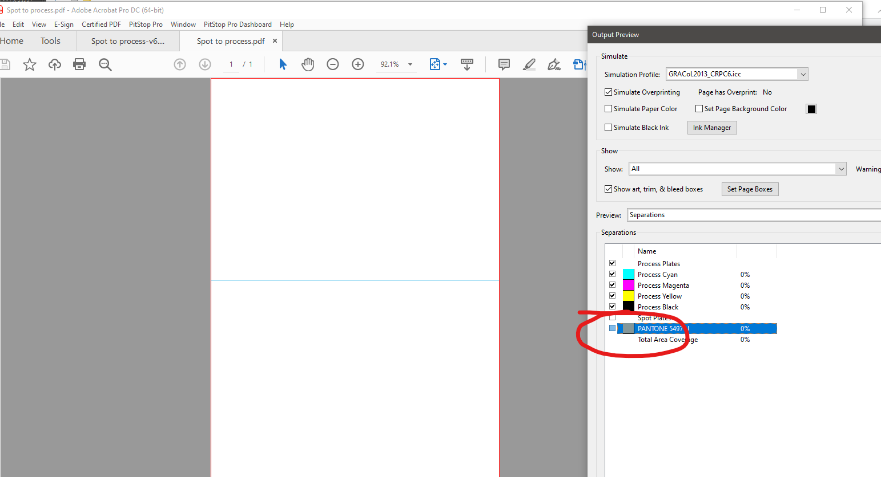Activate the Hand pan tool
Viewport: 881px width, 477px height.
coord(308,64)
